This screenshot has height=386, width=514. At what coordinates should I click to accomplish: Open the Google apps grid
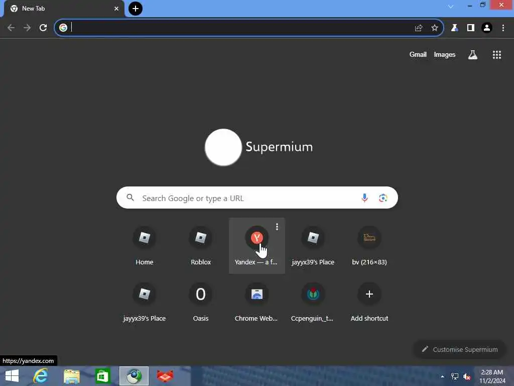point(496,55)
